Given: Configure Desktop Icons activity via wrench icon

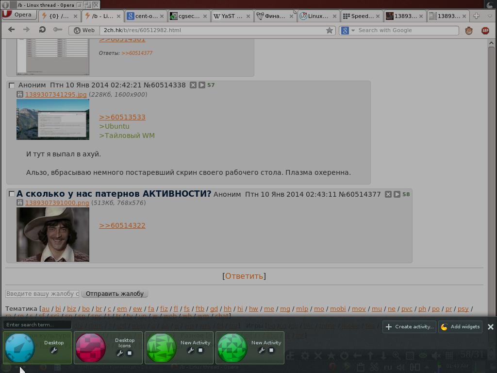Looking at the screenshot, I should tap(120, 353).
